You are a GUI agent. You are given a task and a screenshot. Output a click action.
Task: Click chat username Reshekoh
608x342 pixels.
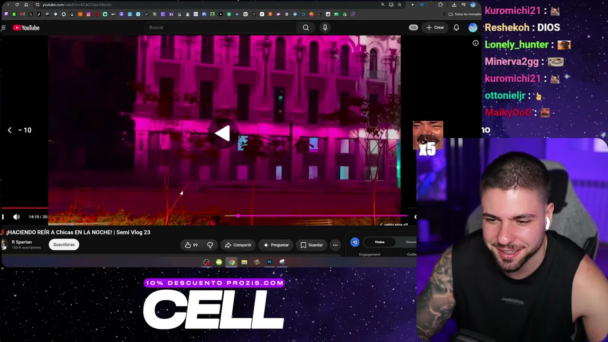(x=507, y=28)
